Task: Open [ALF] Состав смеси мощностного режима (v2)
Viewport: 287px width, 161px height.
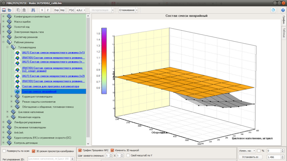Action: click(x=53, y=76)
